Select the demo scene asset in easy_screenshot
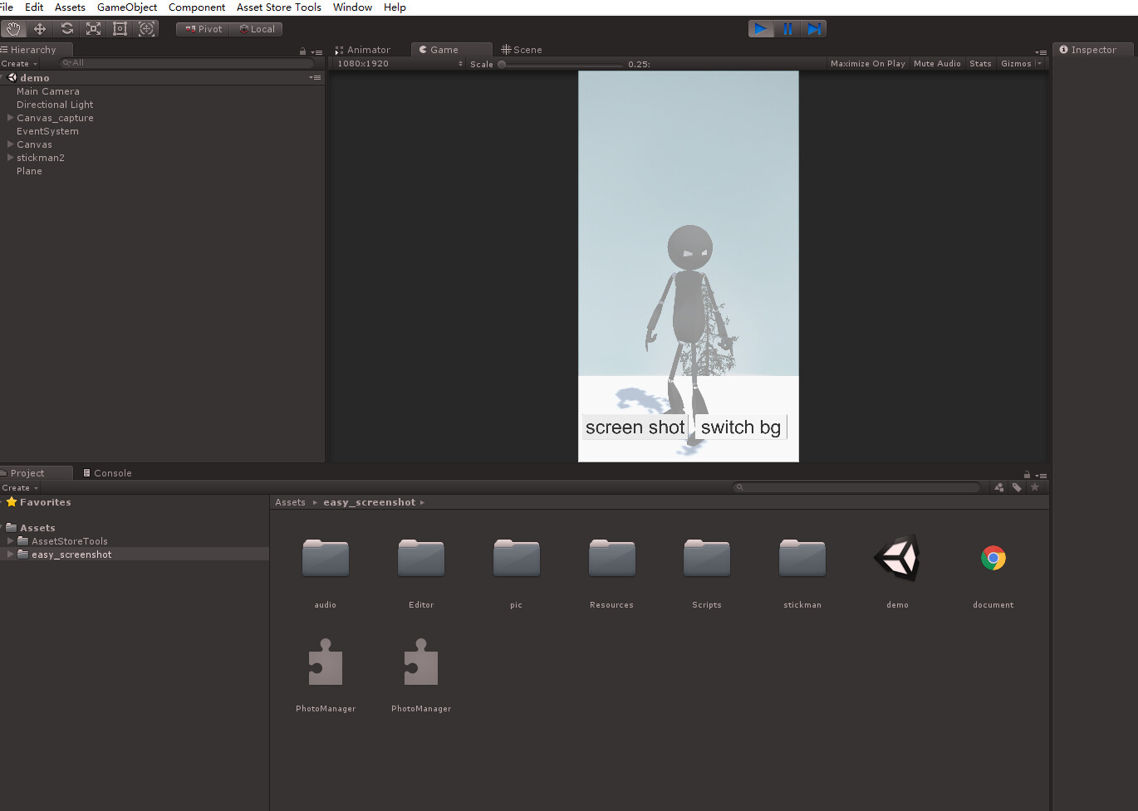 [897, 558]
